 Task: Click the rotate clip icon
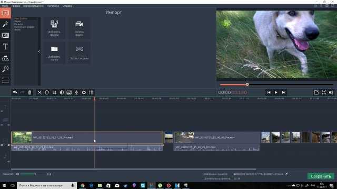(x=47, y=92)
